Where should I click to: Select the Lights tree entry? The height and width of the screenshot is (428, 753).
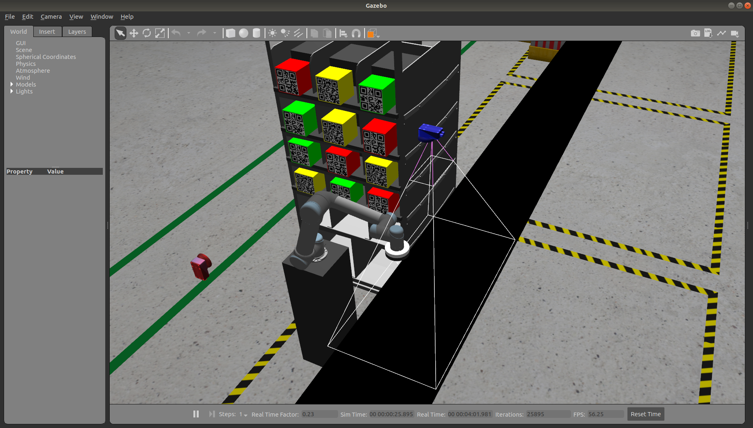coord(24,91)
